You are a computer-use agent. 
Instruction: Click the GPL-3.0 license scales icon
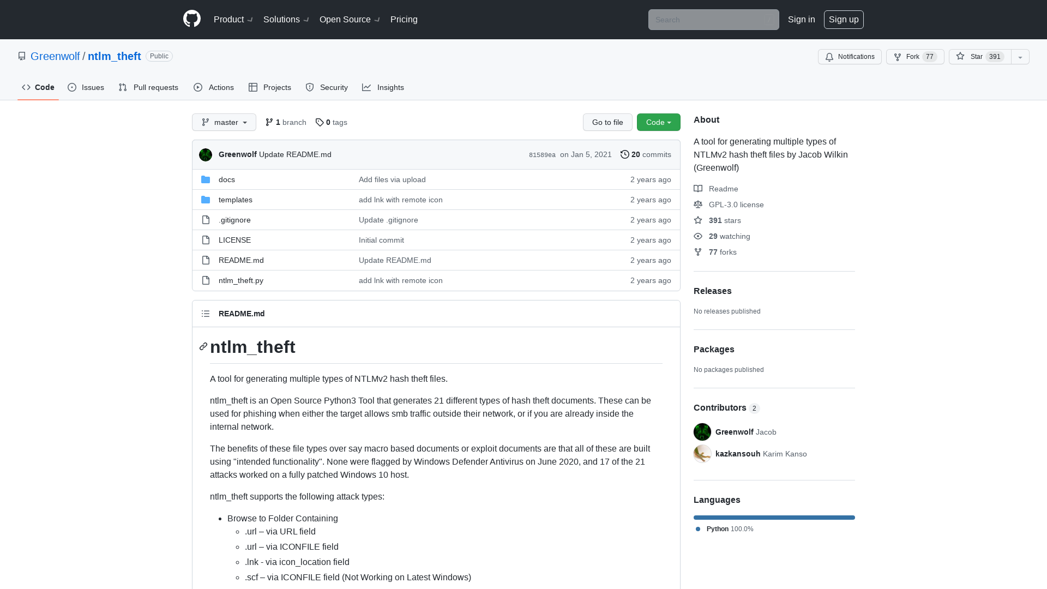coord(698,205)
